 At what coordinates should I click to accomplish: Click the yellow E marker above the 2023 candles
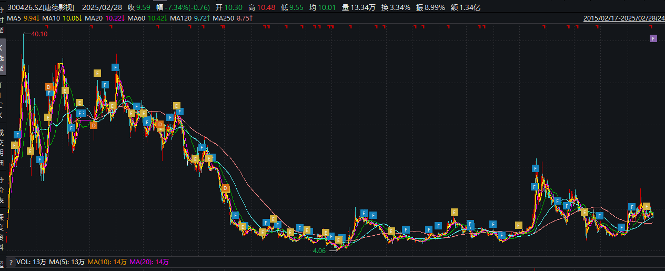coord(454,212)
